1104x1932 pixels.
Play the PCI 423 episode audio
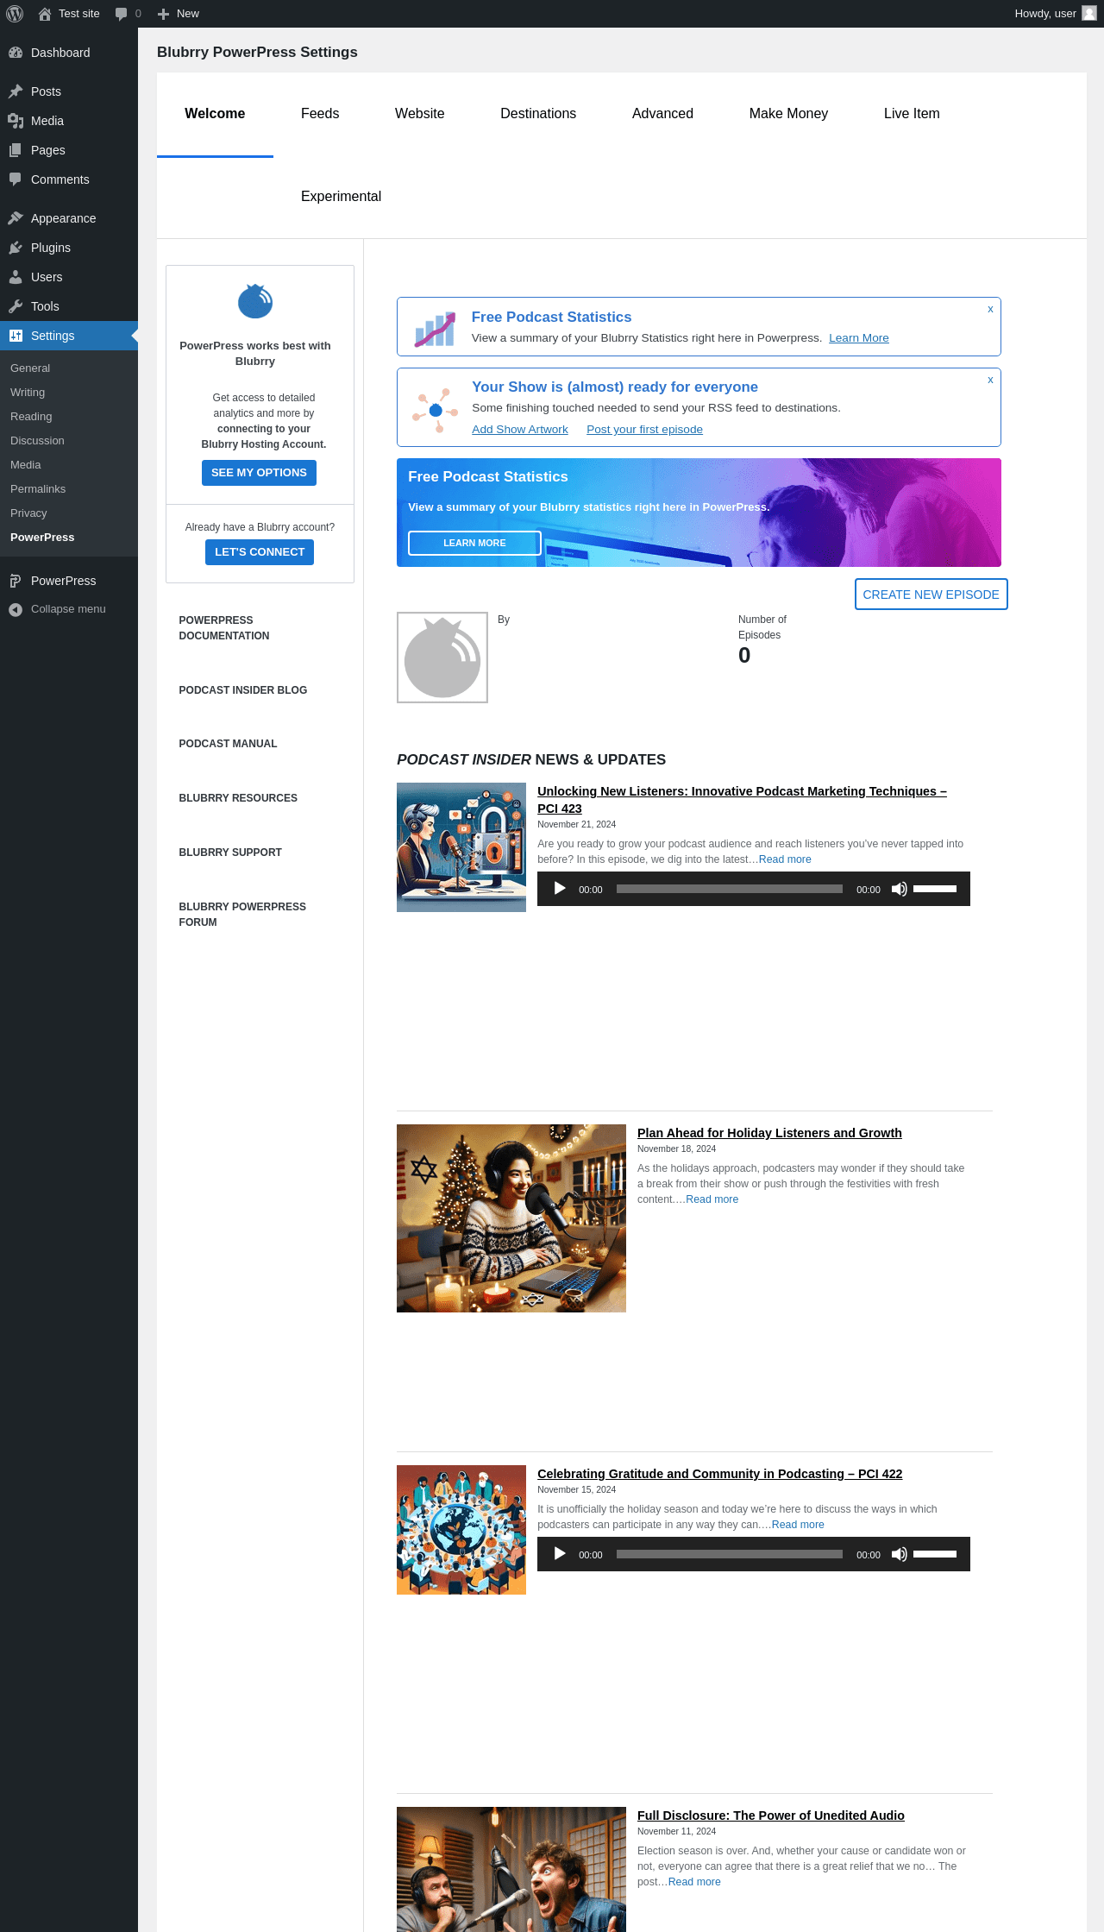coord(560,889)
